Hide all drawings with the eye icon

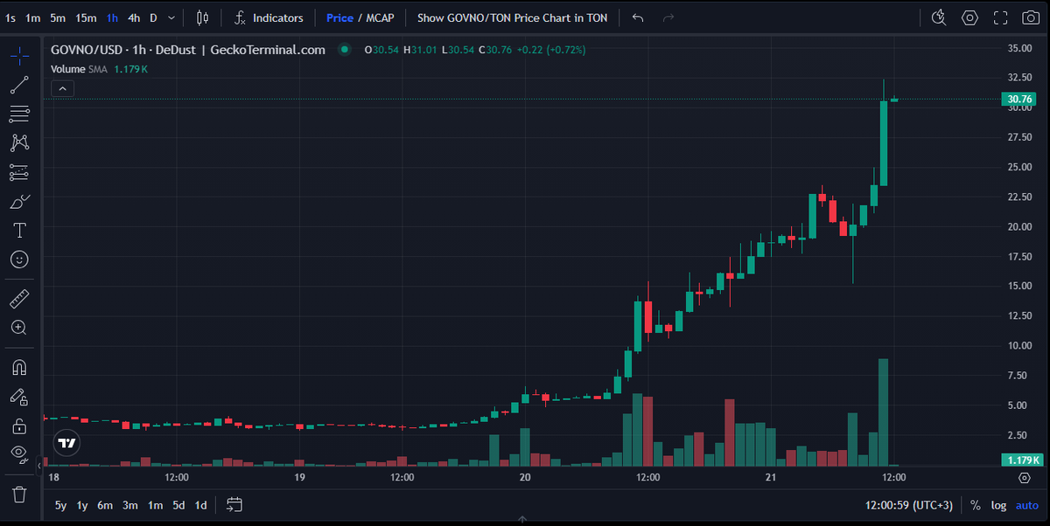pyautogui.click(x=19, y=454)
